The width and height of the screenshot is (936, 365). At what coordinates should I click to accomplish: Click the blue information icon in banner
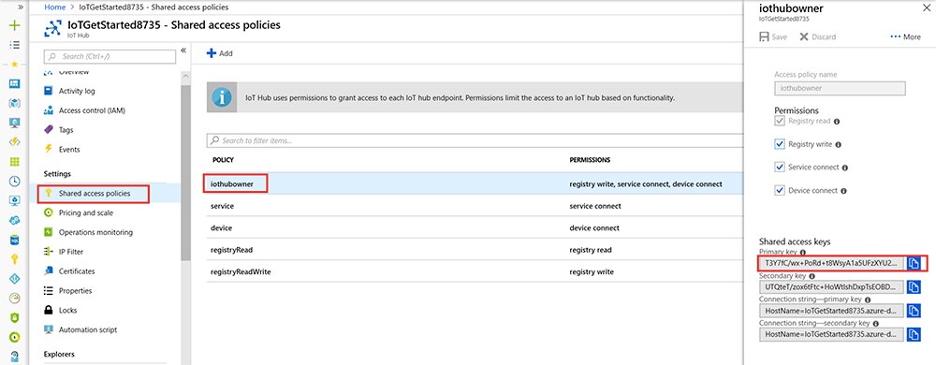[x=222, y=97]
